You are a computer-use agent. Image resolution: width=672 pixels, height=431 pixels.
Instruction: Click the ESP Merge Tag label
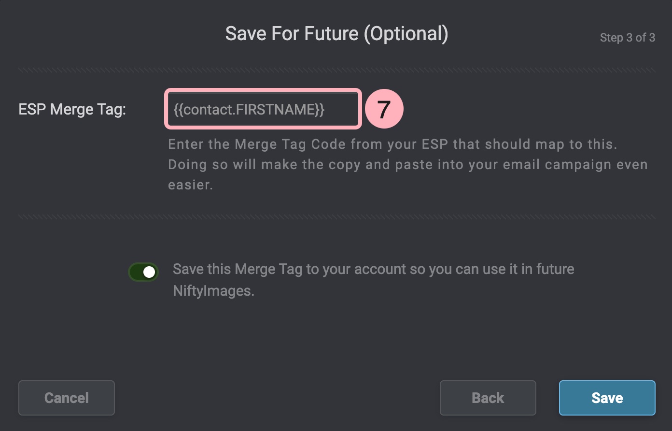click(x=72, y=109)
